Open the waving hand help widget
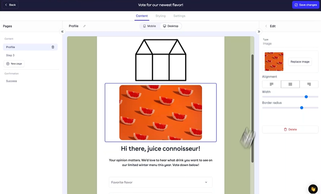Image resolution: width=321 pixels, height=194 pixels. (x=313, y=189)
